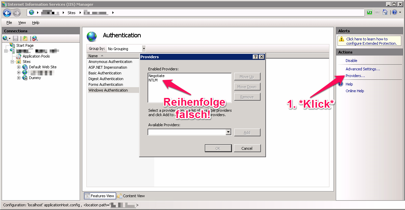Open Help with the blue question mark toolbar icon
Image resolution: width=405 pixels, height=210 pixels.
[x=394, y=12]
